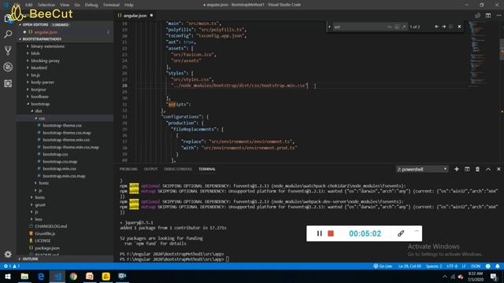
Task: Open bootstrap-theme.css file
Action: tap(62, 126)
